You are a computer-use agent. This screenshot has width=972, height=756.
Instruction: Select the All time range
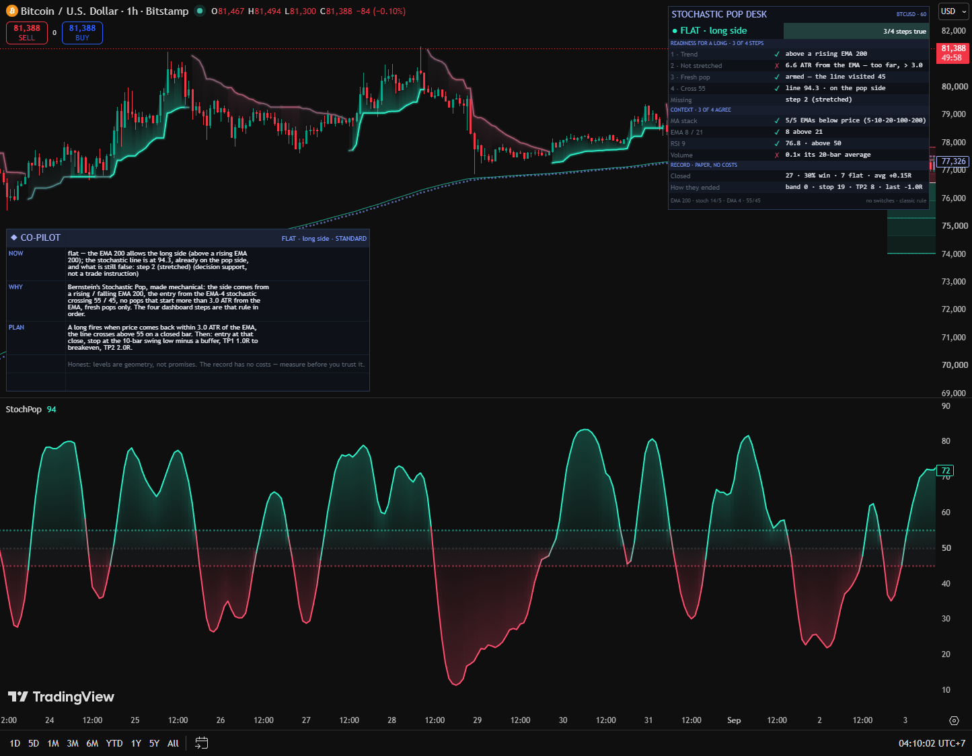pos(173,743)
